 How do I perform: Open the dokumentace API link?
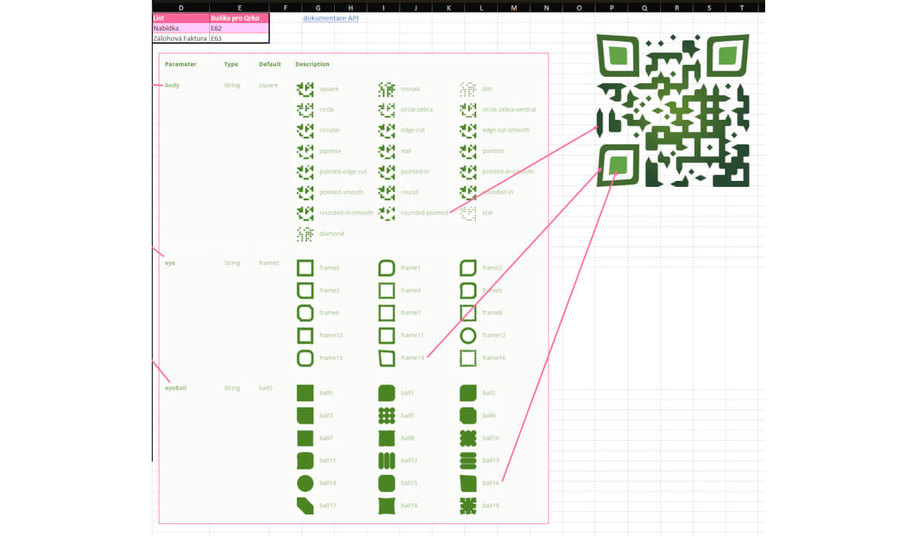[x=330, y=18]
